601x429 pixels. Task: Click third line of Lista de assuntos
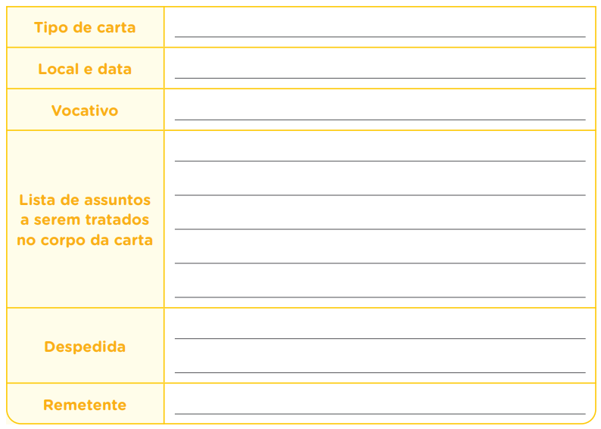(x=380, y=229)
